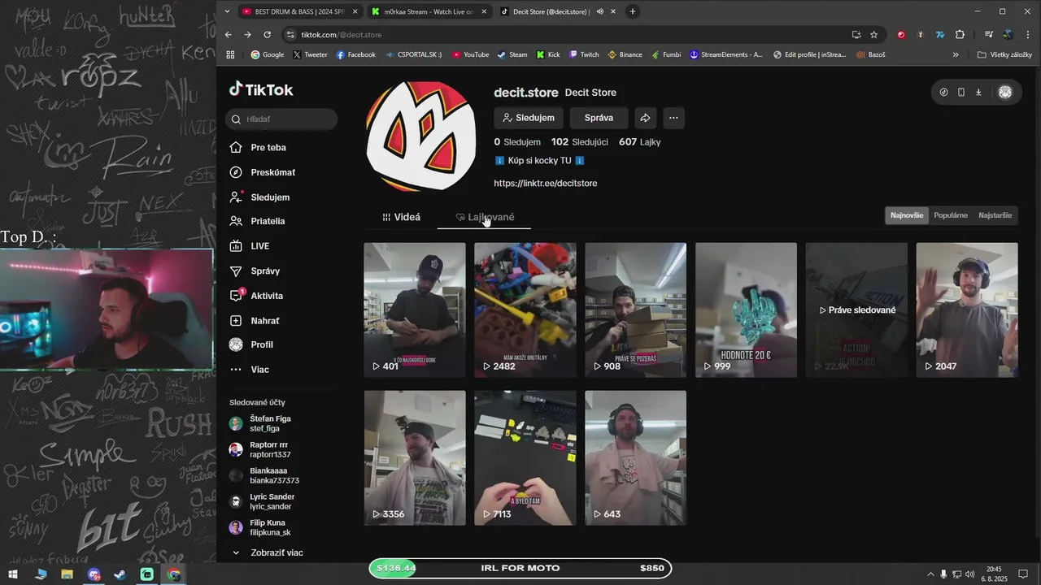Sort videos by Najstaršie
The height and width of the screenshot is (585, 1041).
(x=995, y=215)
